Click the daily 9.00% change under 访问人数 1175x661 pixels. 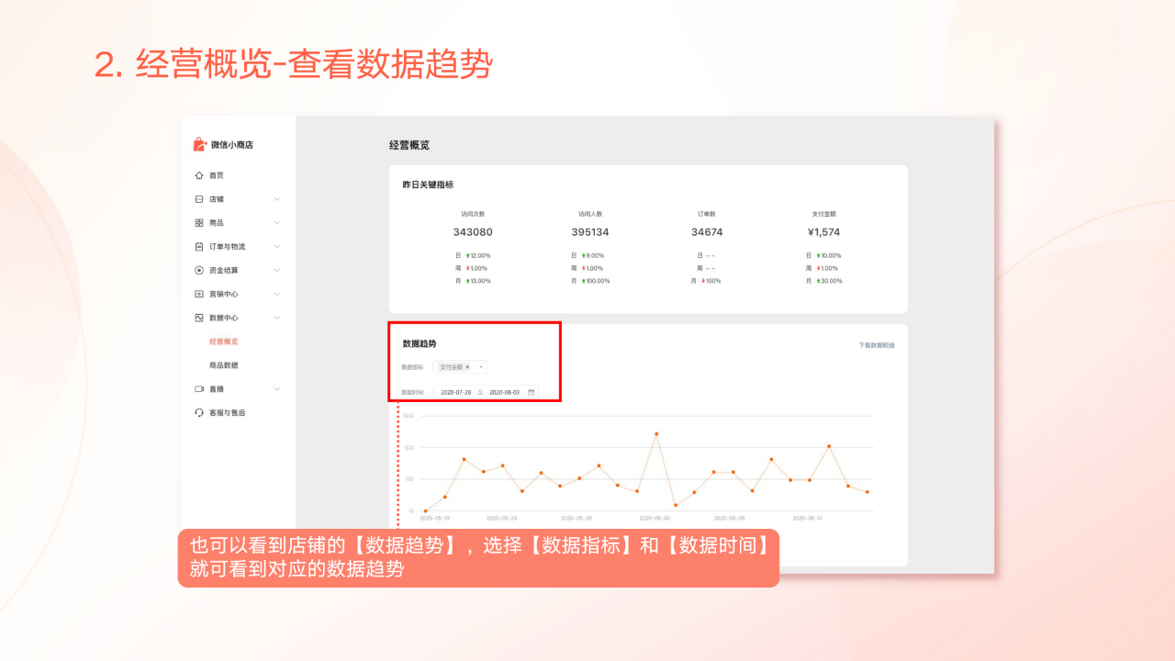[594, 255]
